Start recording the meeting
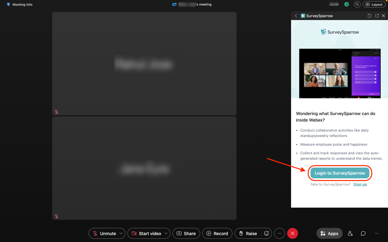The width and height of the screenshot is (388, 242). click(x=217, y=233)
